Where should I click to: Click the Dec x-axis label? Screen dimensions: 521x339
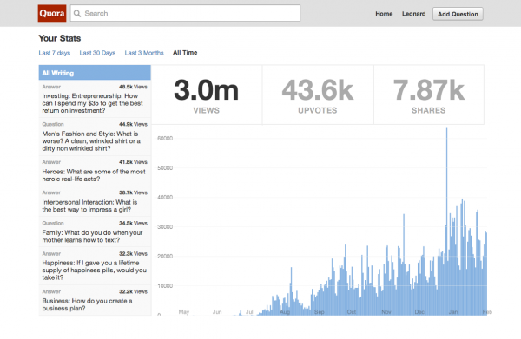point(419,312)
